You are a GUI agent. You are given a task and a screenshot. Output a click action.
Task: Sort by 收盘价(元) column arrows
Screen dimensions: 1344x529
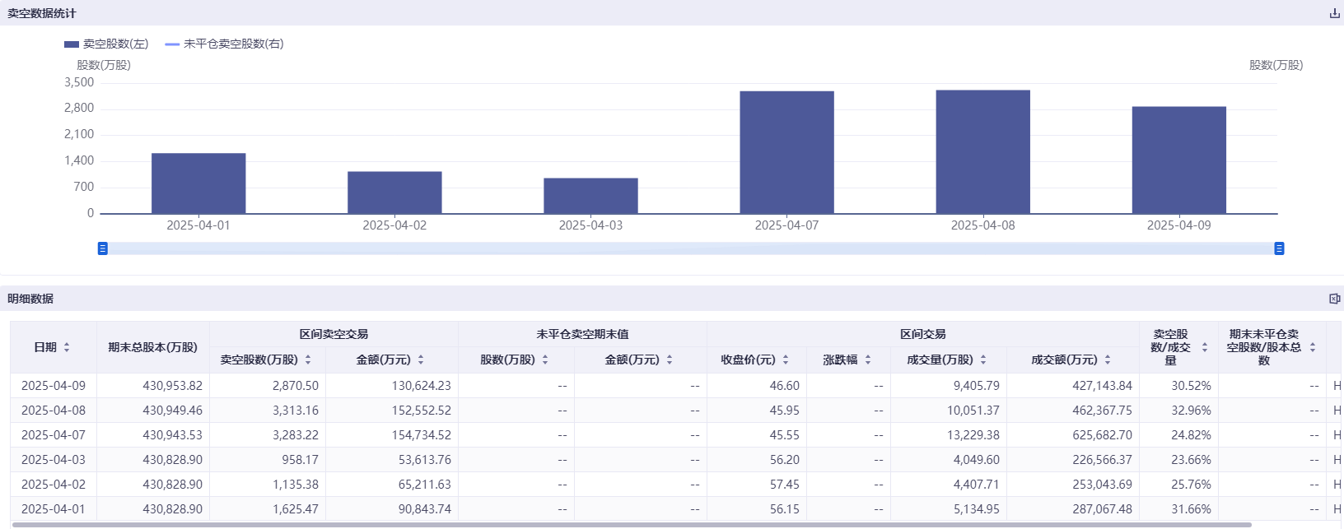click(x=786, y=360)
